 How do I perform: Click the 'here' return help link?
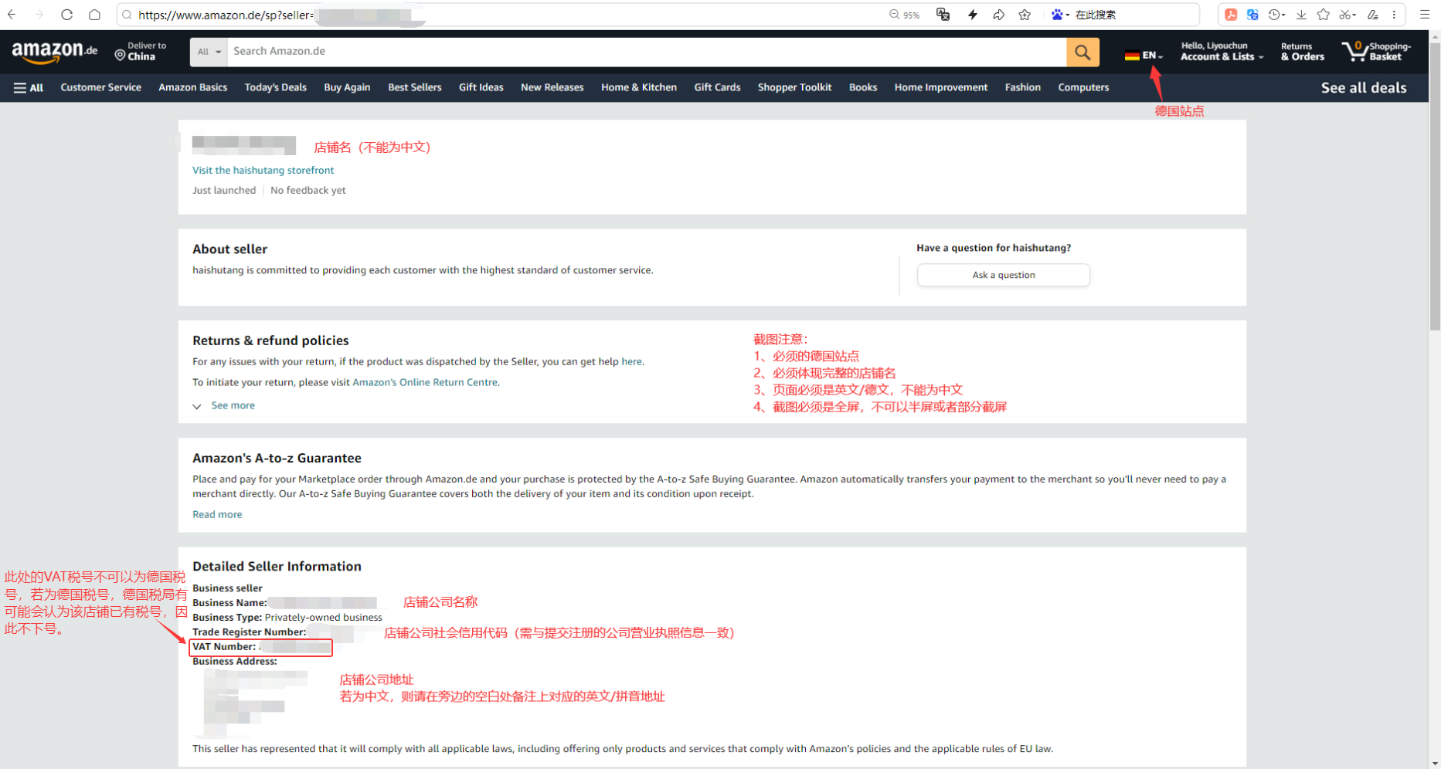tap(631, 361)
